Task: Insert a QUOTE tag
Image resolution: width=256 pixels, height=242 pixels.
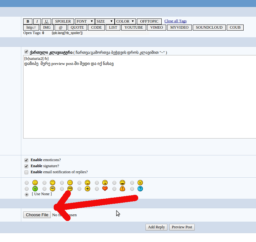Action: (77, 27)
